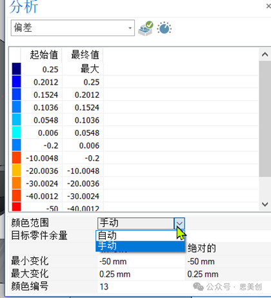This screenshot has height=298, width=271.
Task: Click the dark navy swatch for 0.25 row
Action: click(x=16, y=69)
